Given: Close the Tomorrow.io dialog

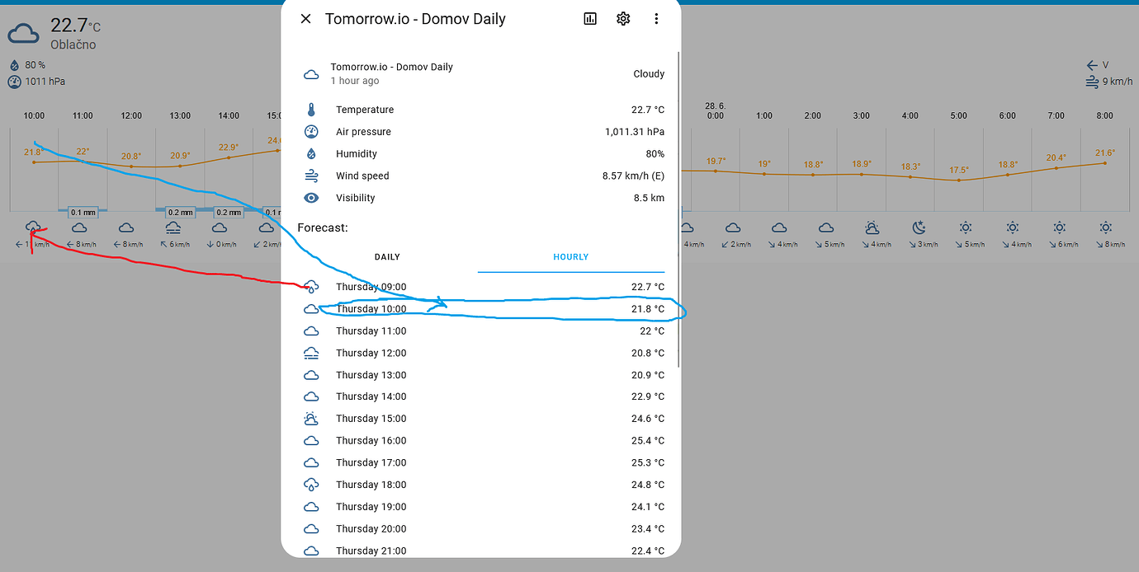Looking at the screenshot, I should (x=305, y=19).
